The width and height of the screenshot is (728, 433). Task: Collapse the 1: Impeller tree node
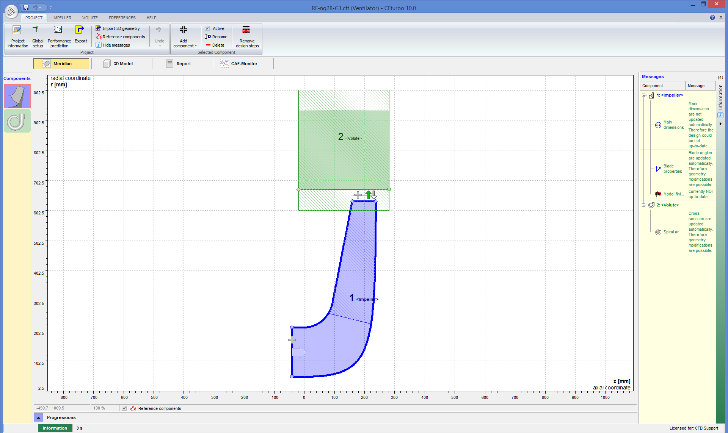pyautogui.click(x=643, y=95)
